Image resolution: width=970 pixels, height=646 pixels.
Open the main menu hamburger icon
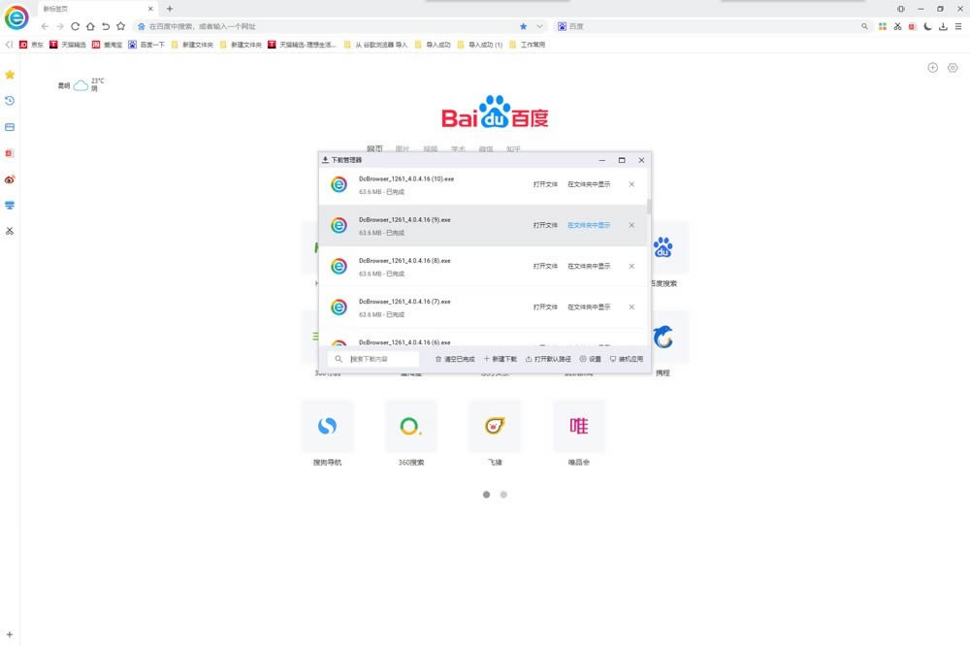click(x=958, y=26)
